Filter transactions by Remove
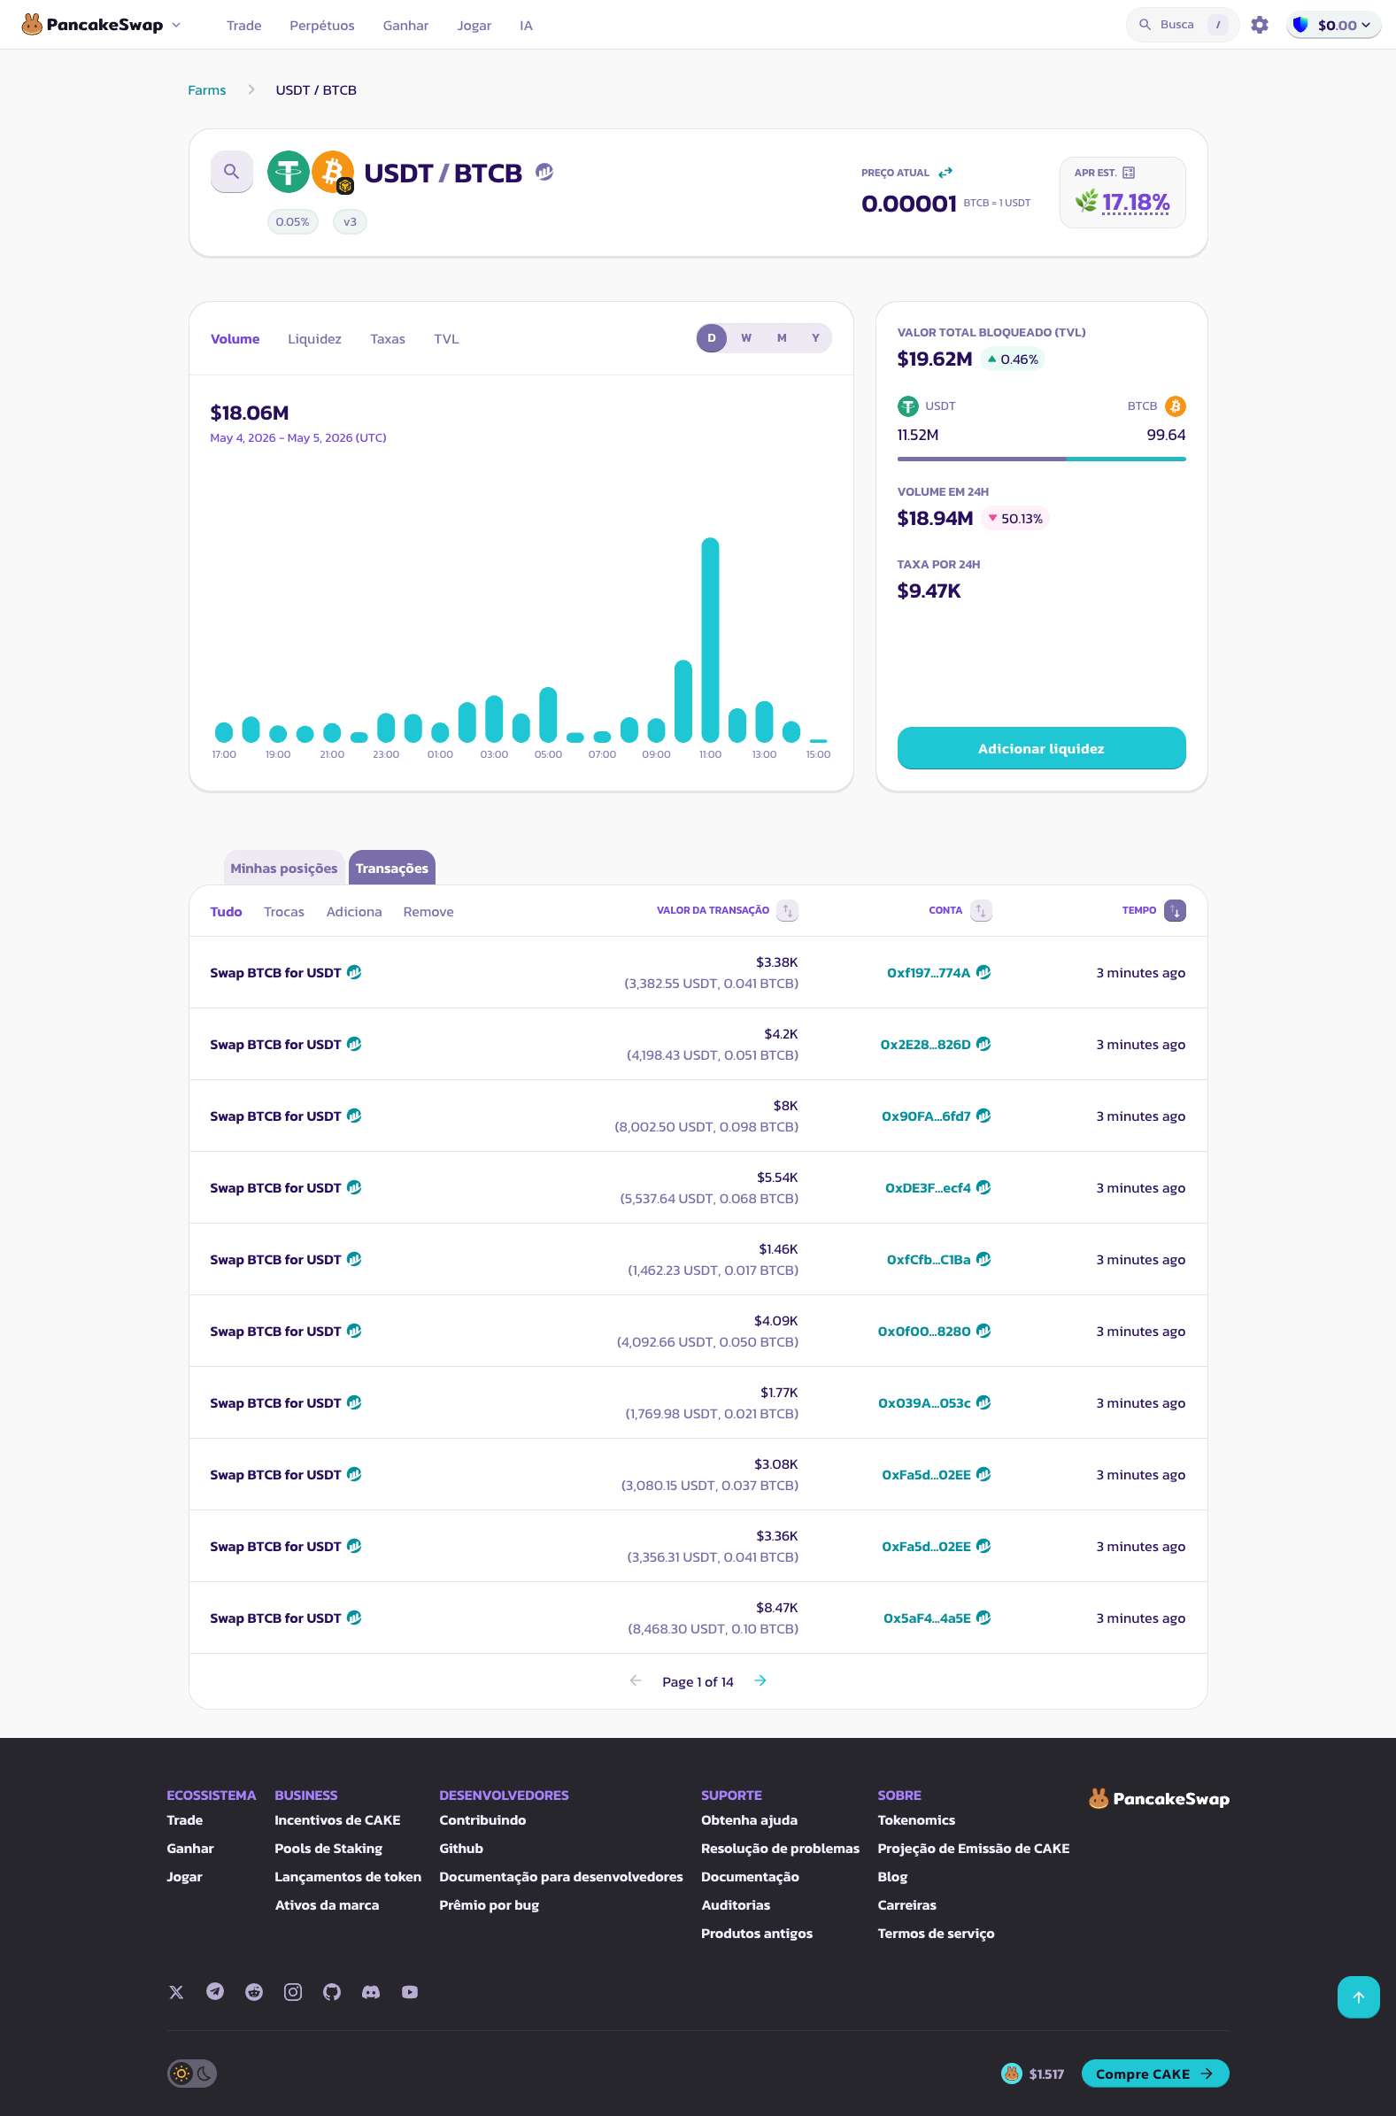The image size is (1396, 2116). [428, 912]
